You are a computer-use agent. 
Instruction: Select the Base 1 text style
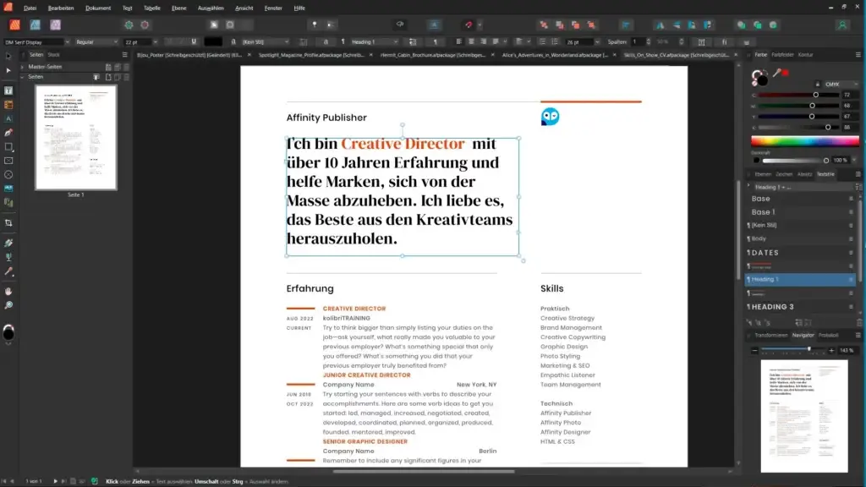(799, 212)
